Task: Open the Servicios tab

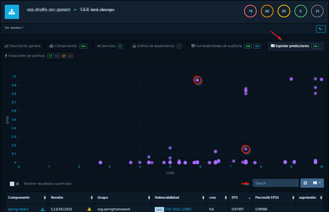Action: point(109,46)
